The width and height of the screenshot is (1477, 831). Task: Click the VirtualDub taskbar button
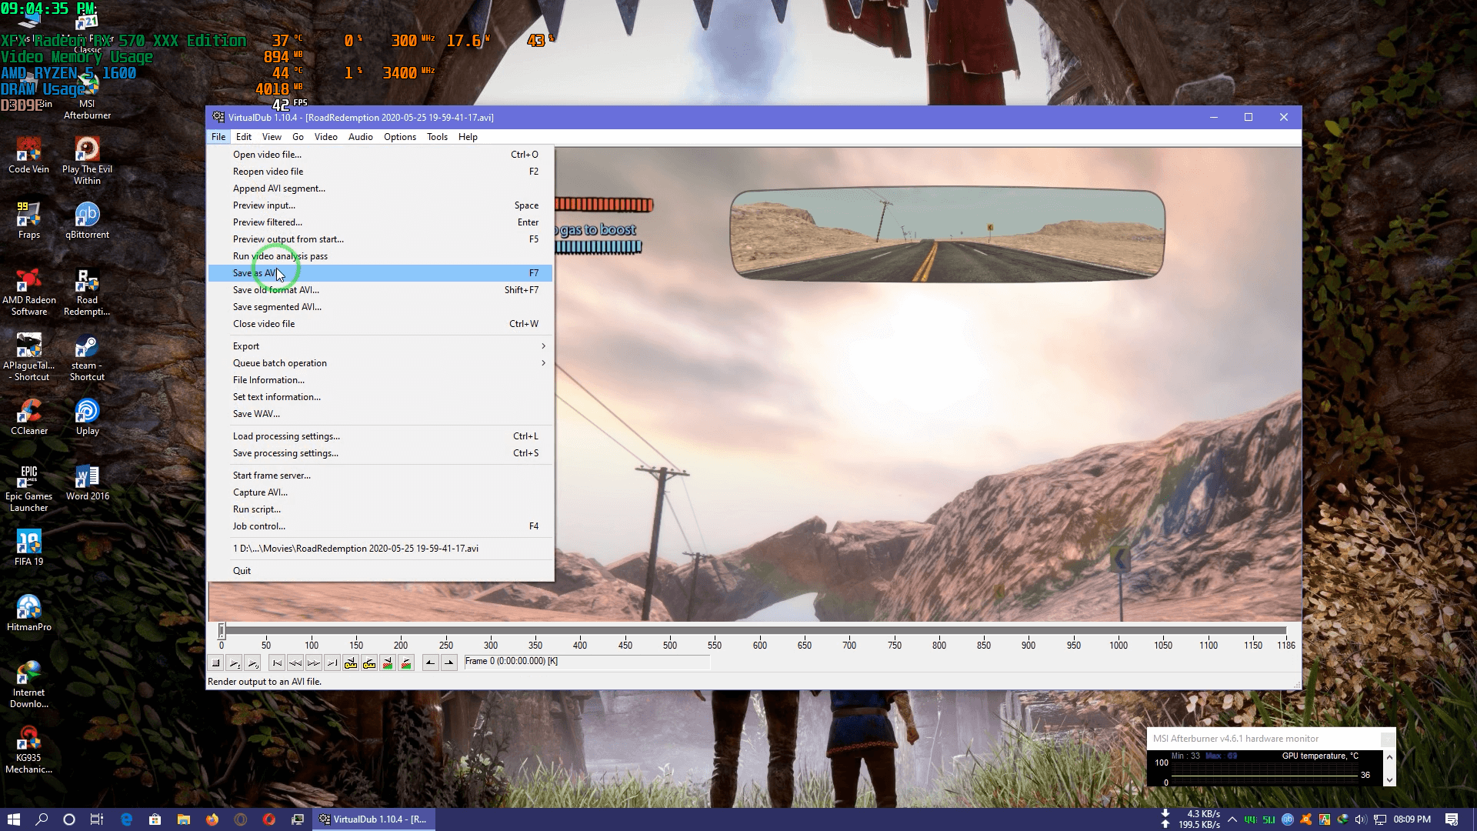point(373,819)
